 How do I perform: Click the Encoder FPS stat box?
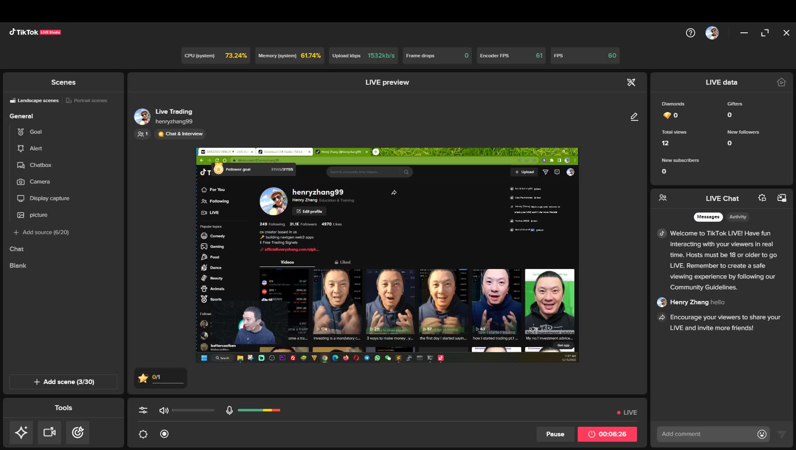(511, 56)
